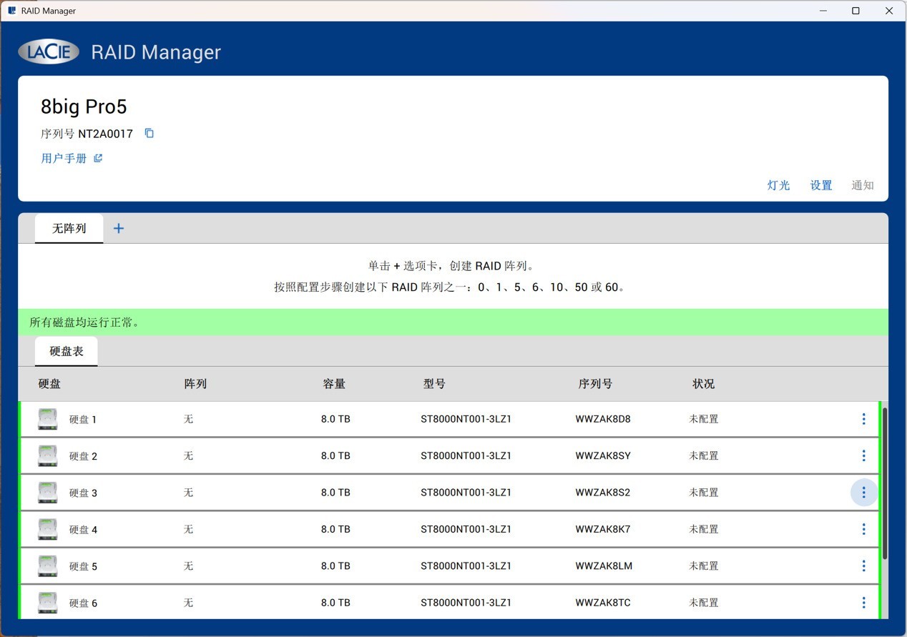Viewport: 907px width, 637px height.
Task: Close the RAID Manager window
Action: (x=889, y=11)
